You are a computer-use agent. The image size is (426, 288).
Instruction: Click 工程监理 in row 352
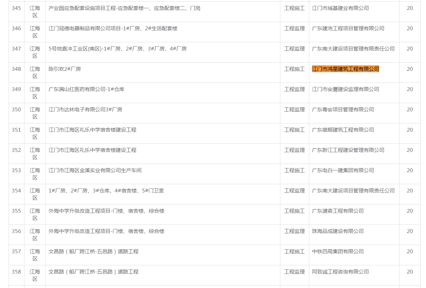click(x=294, y=150)
